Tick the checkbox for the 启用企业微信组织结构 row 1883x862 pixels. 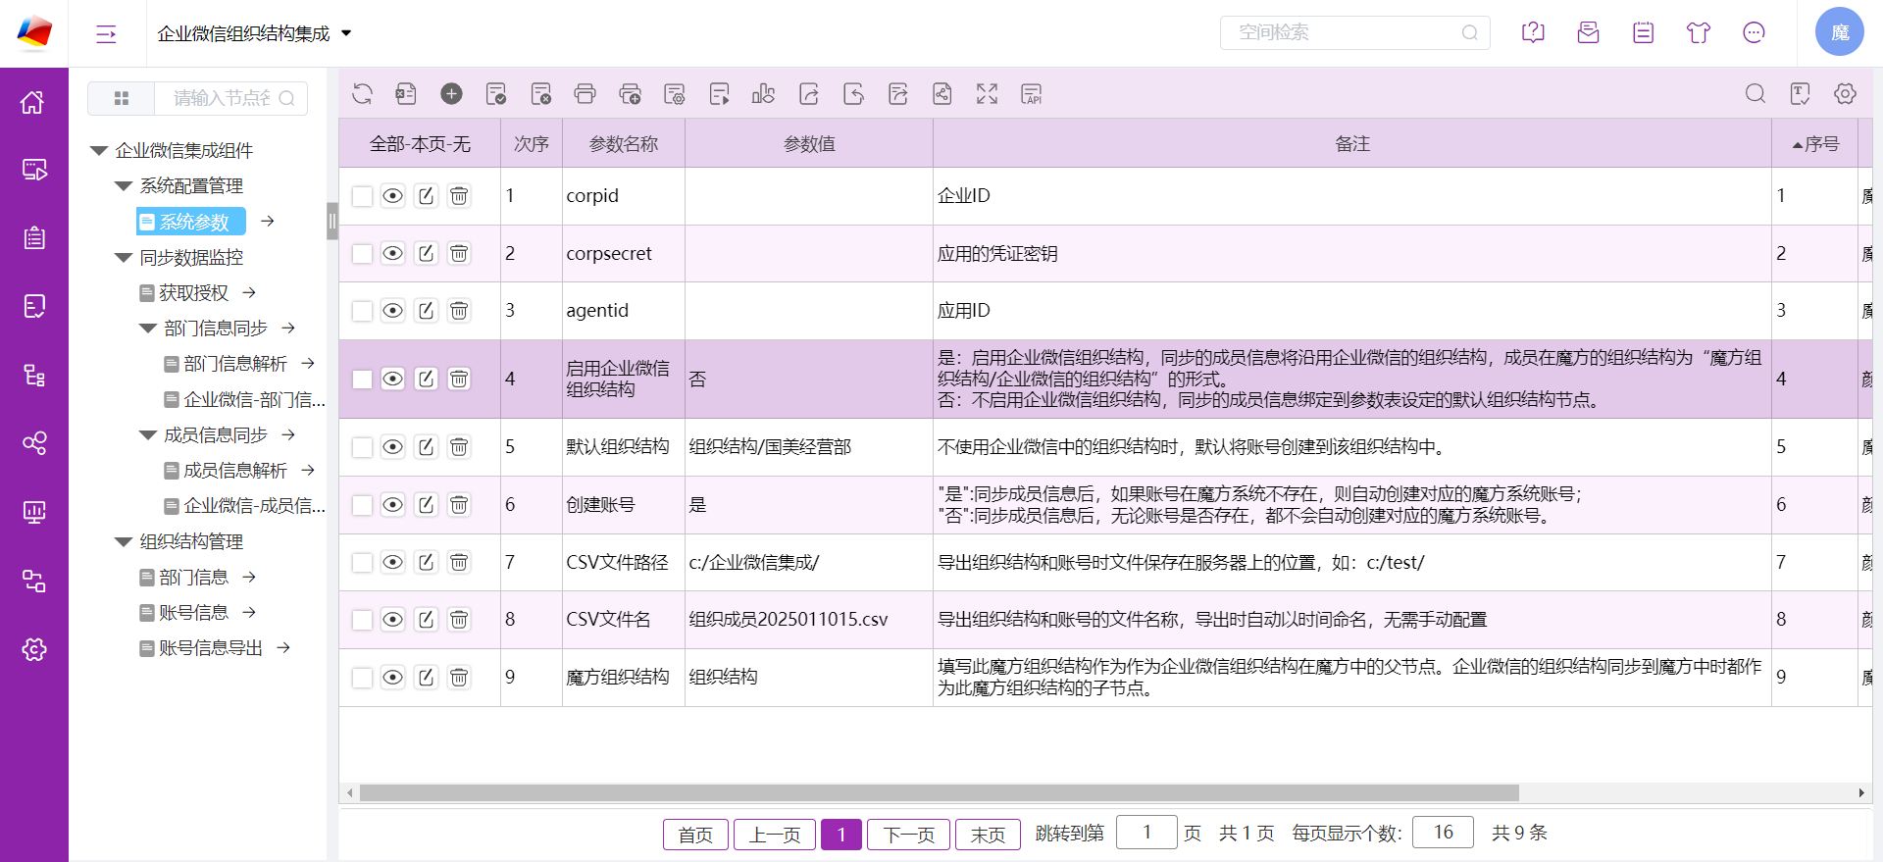[x=362, y=380]
